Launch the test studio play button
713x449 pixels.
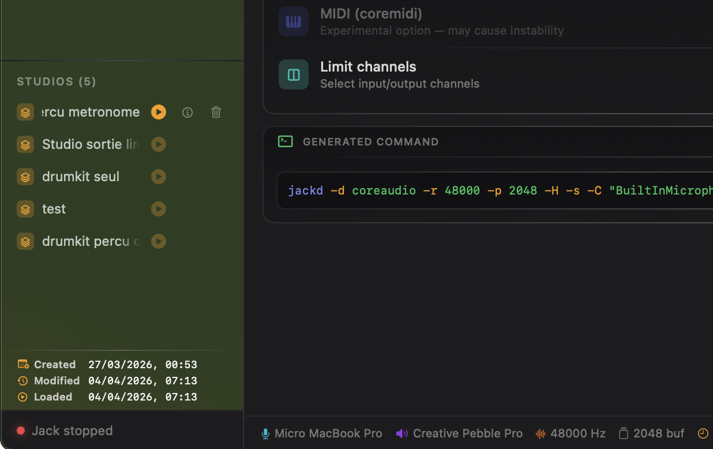[x=159, y=209]
